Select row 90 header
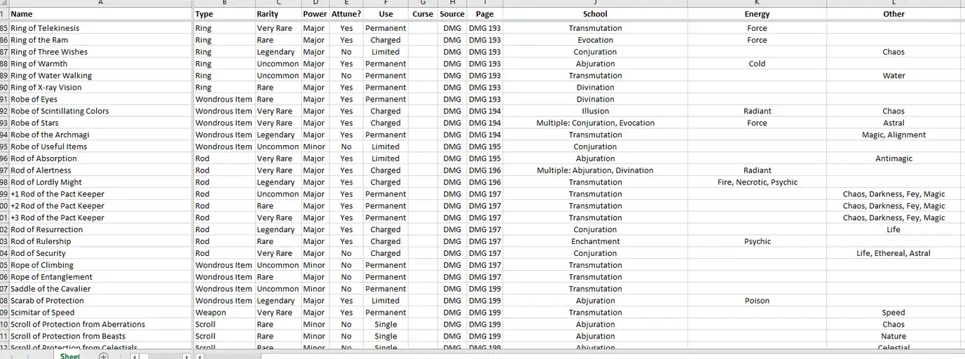965x359 pixels. click(4, 88)
